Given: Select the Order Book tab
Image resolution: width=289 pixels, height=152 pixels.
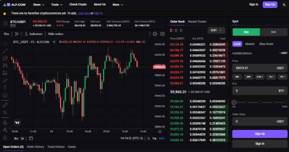Looking at the screenshot, I should [177, 22].
